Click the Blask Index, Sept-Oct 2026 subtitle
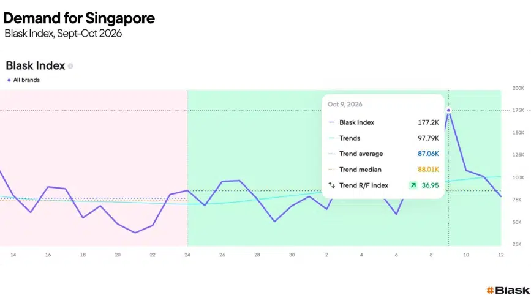The width and height of the screenshot is (531, 295). (63, 34)
